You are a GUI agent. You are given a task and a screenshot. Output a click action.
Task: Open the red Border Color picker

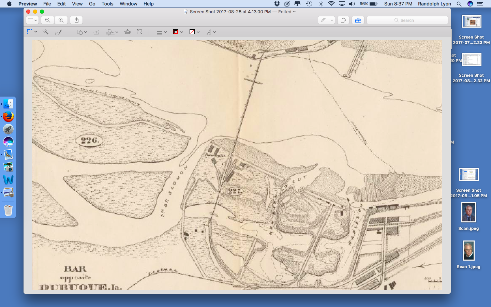click(178, 32)
